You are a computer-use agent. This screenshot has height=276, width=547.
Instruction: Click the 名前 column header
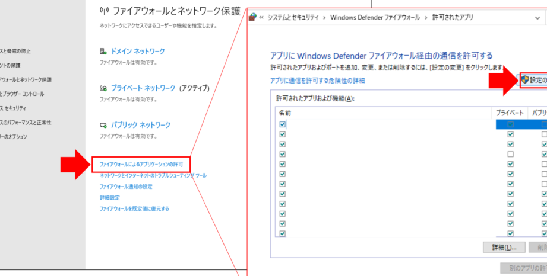click(x=285, y=113)
